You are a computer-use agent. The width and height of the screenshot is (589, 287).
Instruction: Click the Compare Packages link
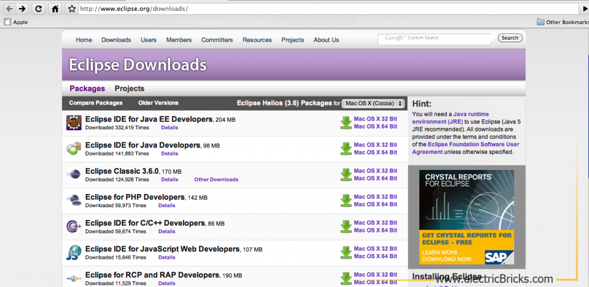pyautogui.click(x=96, y=103)
